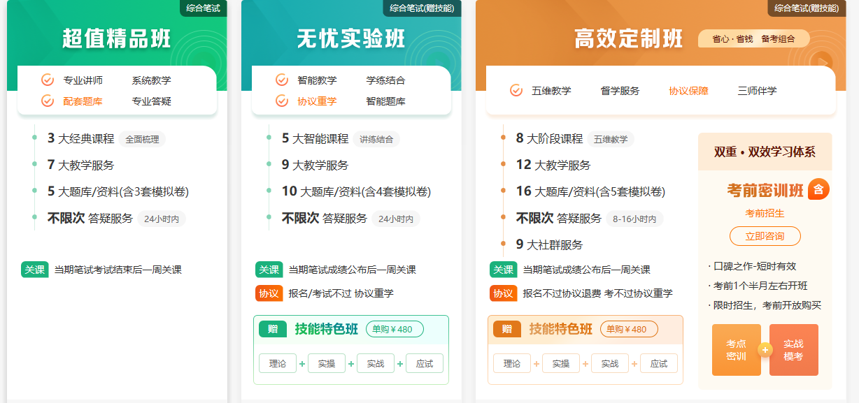
Task: Click the 实战模考 button
Action: (x=794, y=349)
